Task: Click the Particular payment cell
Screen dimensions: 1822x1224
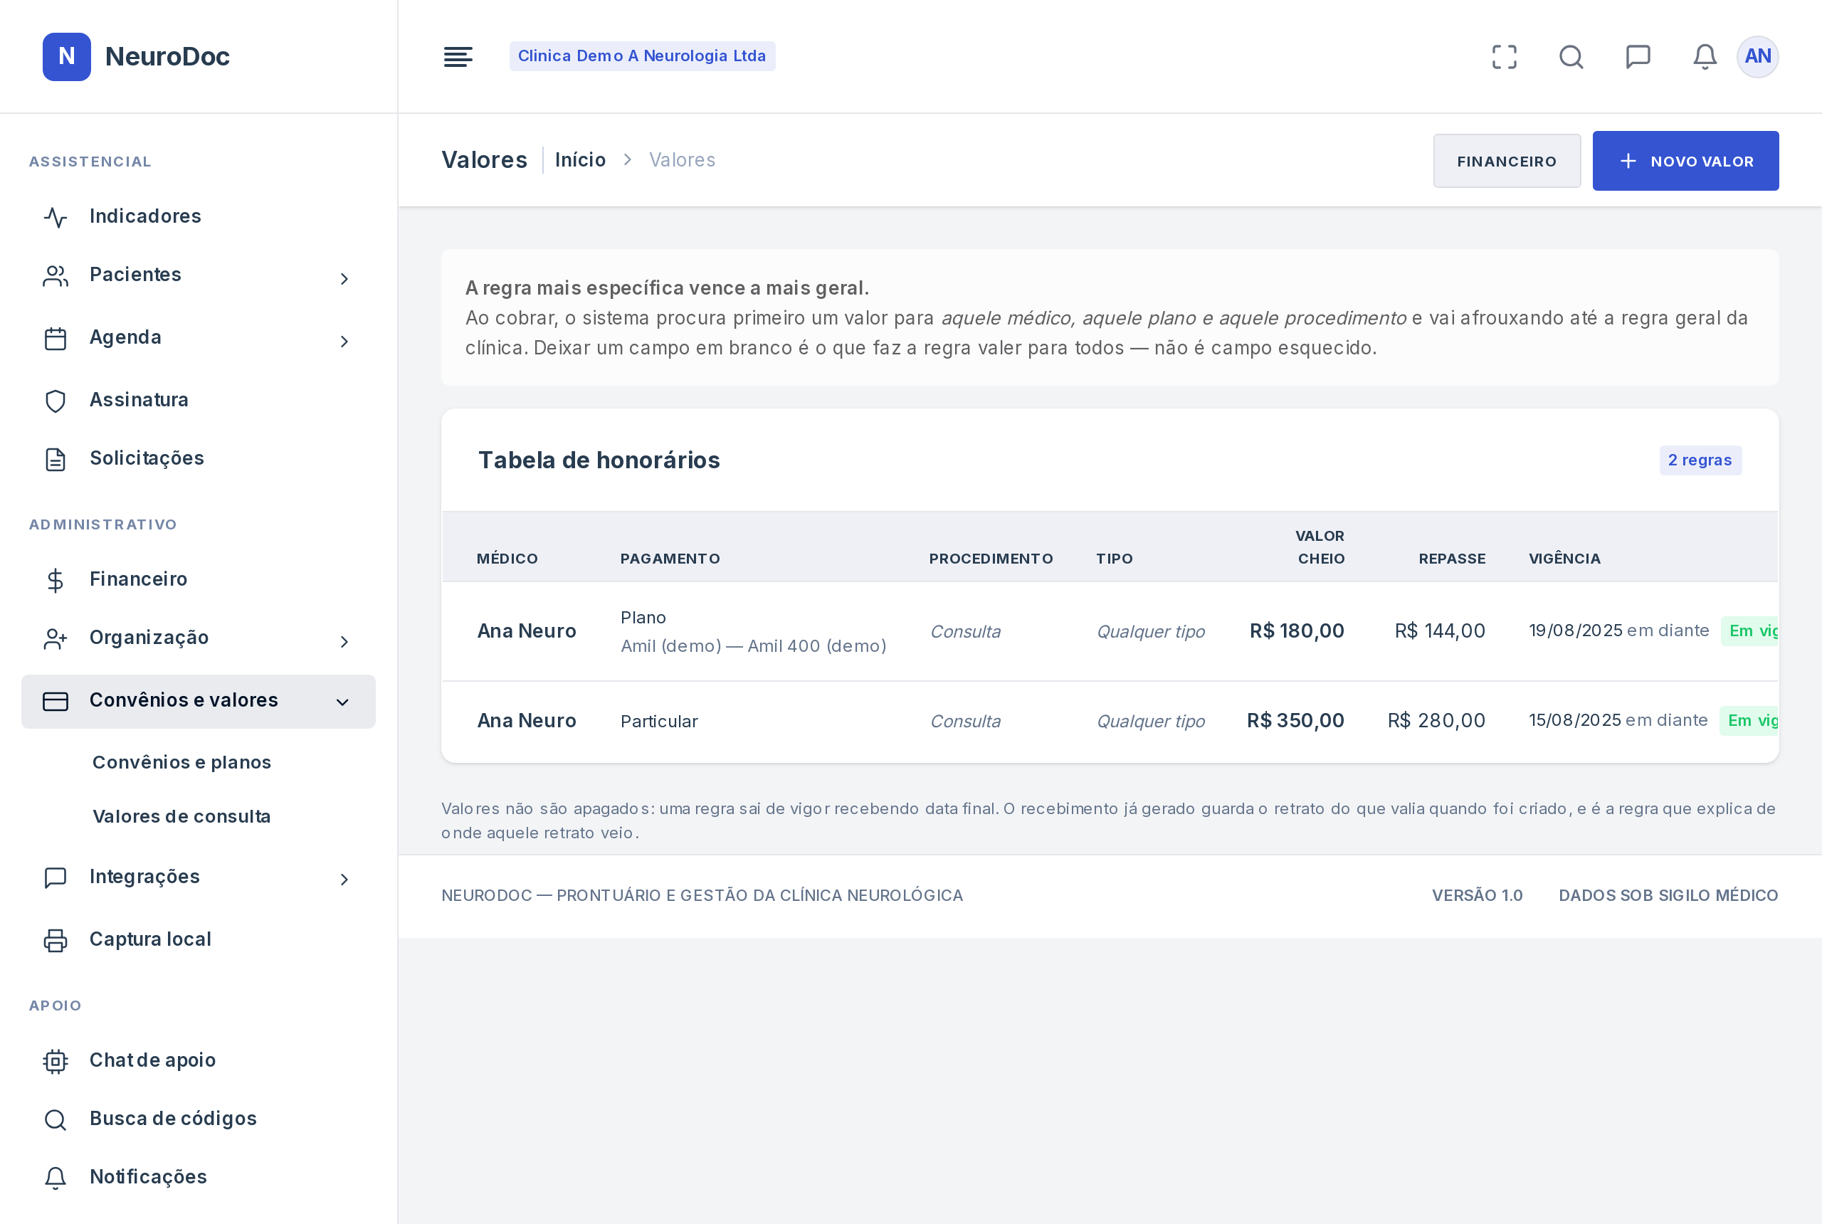Action: click(x=659, y=722)
